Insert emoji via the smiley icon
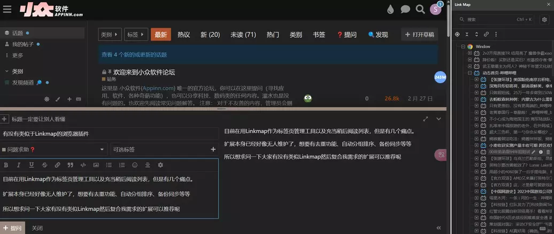Screen dimensions: 554x234 [134, 165]
